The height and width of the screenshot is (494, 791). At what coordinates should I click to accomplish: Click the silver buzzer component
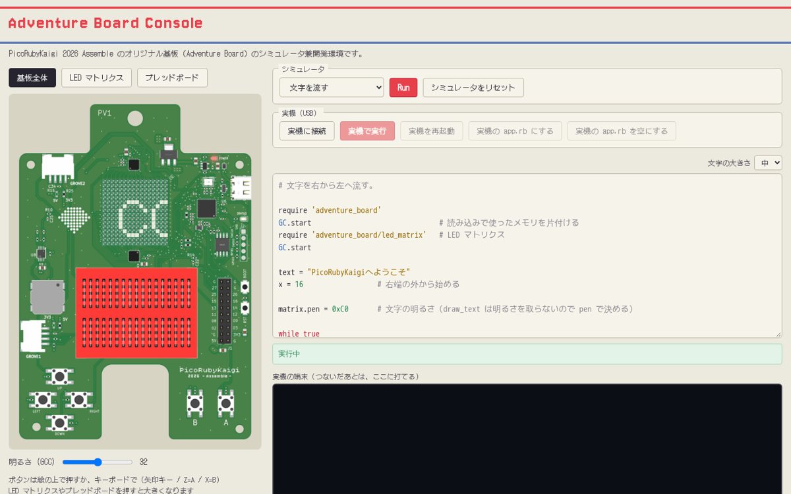coord(47,297)
